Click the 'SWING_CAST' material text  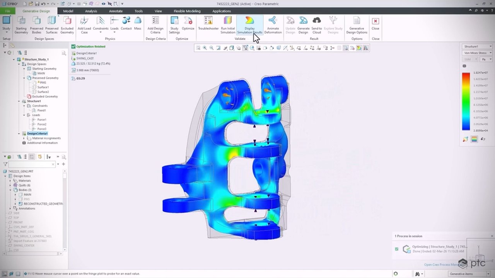coord(85,58)
